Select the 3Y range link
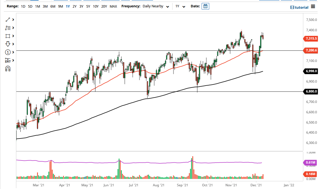This screenshot has width=319, height=189. point(81,6)
